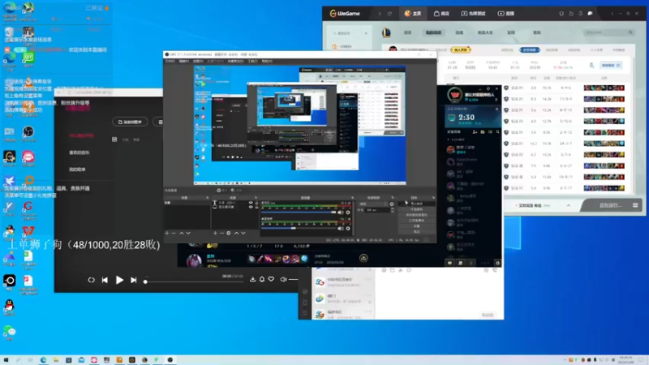Hide the text source in OBS
The height and width of the screenshot is (365, 649).
coord(251,203)
